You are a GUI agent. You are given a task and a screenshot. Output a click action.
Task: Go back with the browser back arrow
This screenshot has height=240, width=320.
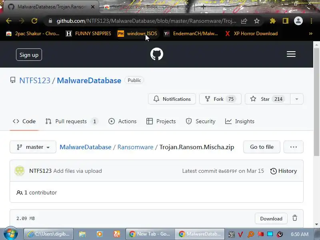pos(8,21)
